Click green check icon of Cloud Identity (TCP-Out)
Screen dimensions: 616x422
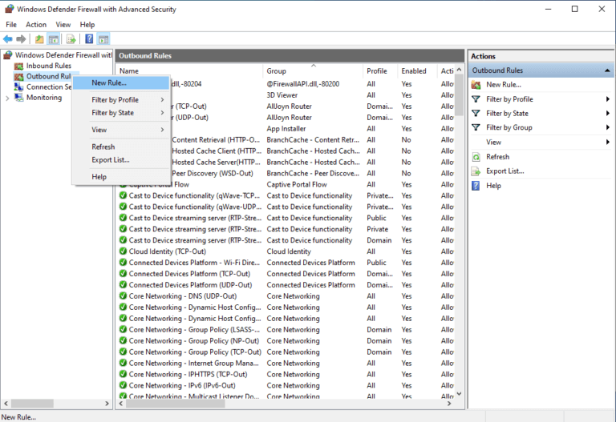[123, 251]
